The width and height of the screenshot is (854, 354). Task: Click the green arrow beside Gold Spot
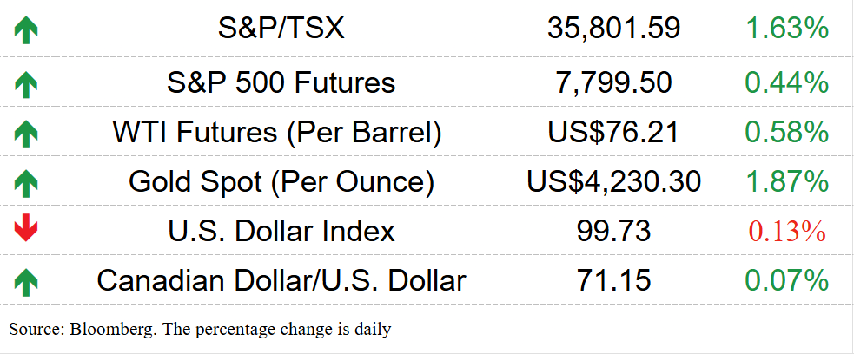25,184
